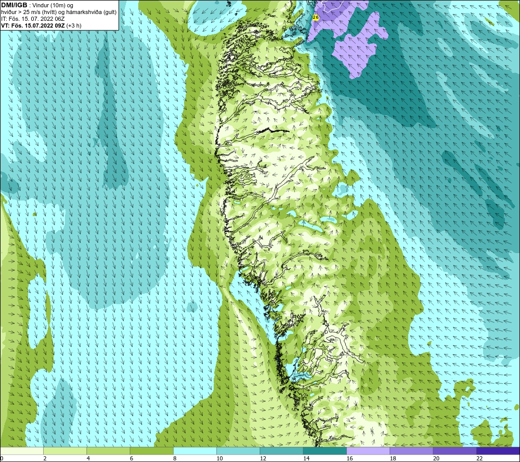Select the pale cyan 8–10 m/s legend swatch
Screen dimensions: 520x462
click(x=195, y=451)
